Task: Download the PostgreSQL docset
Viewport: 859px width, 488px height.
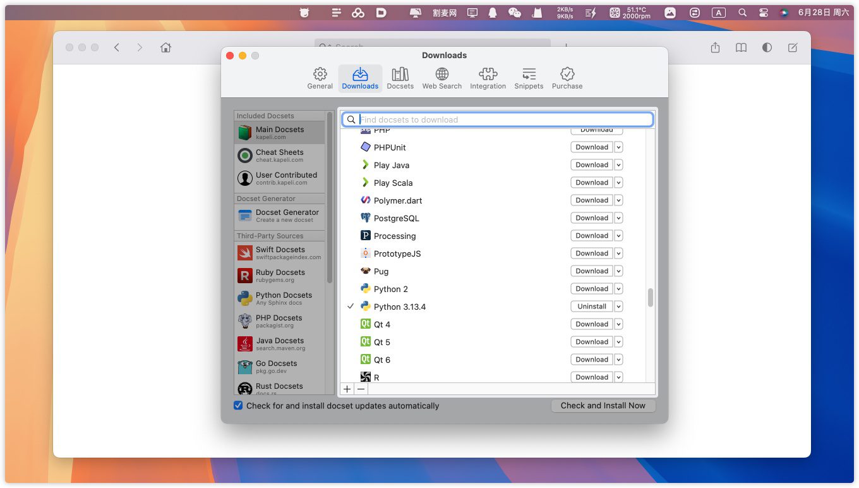Action: 592,217
